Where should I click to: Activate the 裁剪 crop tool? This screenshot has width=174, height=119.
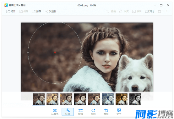coord(106,112)
